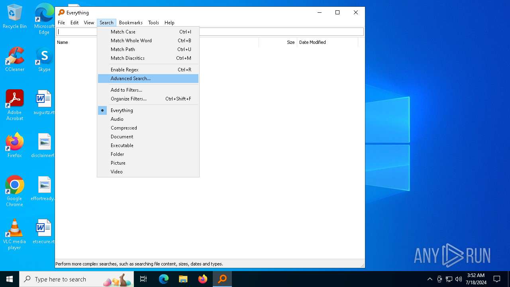Open the network tray icon
510x287 pixels.
click(449, 279)
